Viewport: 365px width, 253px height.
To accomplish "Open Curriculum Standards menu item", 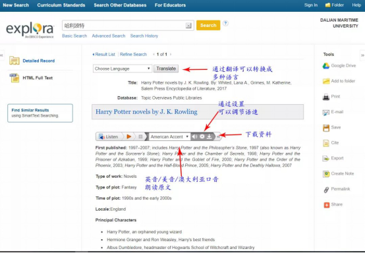I will [x=61, y=5].
